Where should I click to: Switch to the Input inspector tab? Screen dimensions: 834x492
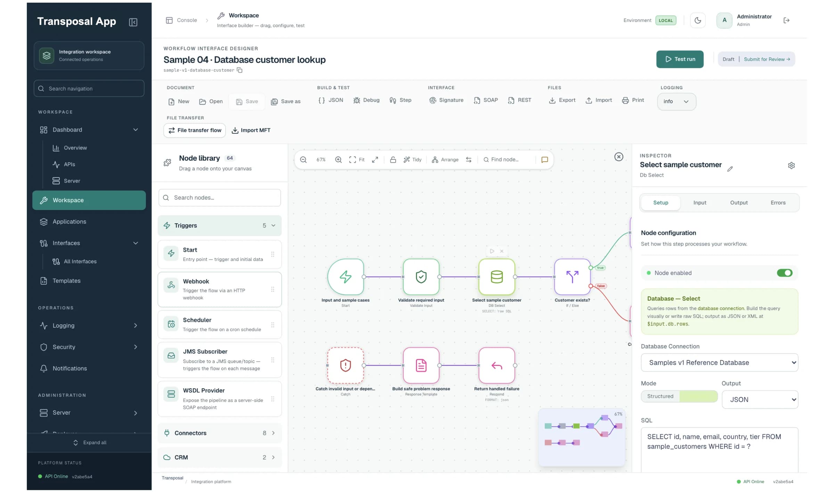tap(700, 202)
